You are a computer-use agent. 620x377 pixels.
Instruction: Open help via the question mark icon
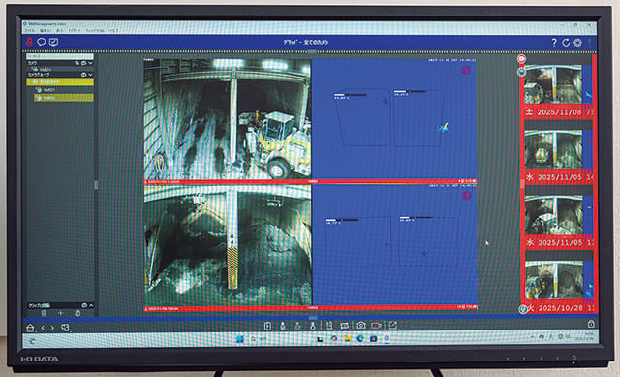(x=554, y=43)
